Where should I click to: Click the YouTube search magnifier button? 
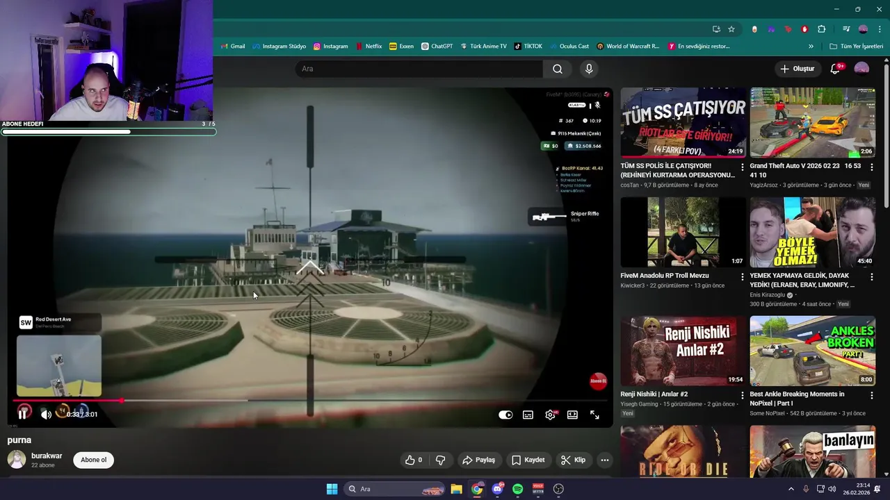pos(558,69)
